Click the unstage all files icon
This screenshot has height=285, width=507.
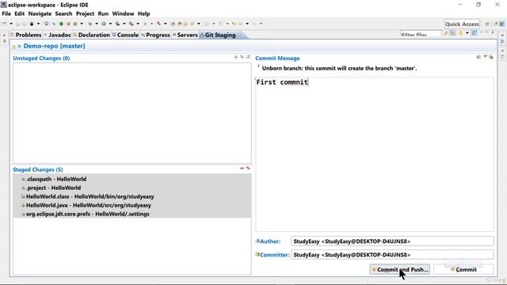(248, 168)
